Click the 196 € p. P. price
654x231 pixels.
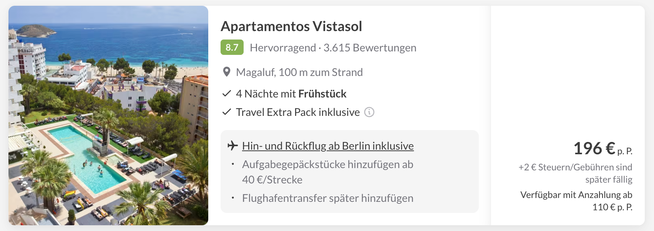point(603,148)
